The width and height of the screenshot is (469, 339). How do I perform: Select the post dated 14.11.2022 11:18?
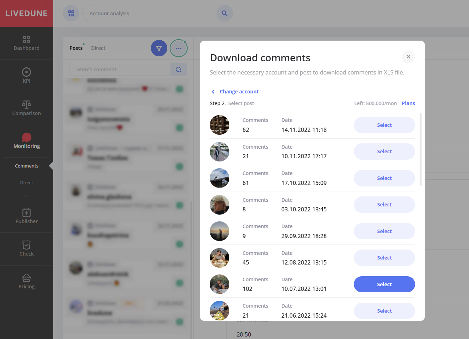pyautogui.click(x=384, y=125)
